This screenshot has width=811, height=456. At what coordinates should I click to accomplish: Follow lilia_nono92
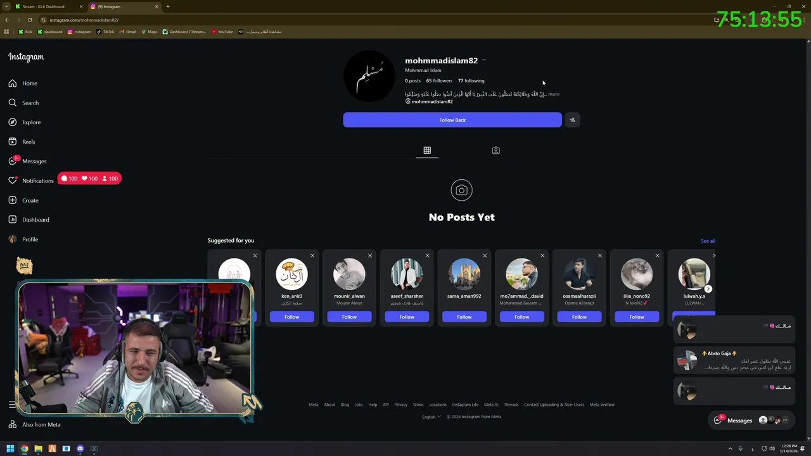click(637, 317)
